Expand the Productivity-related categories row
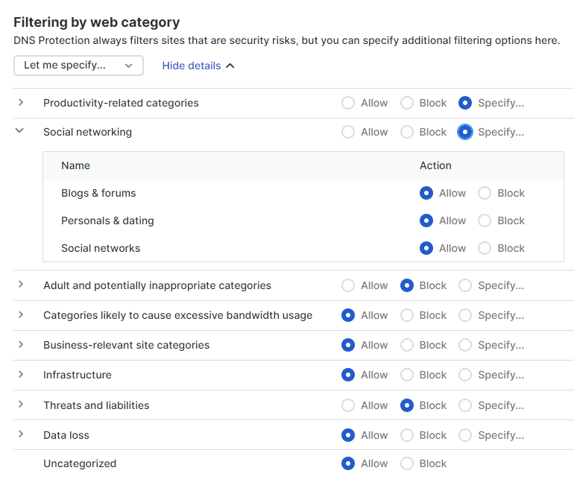The width and height of the screenshot is (574, 485). coord(21,103)
